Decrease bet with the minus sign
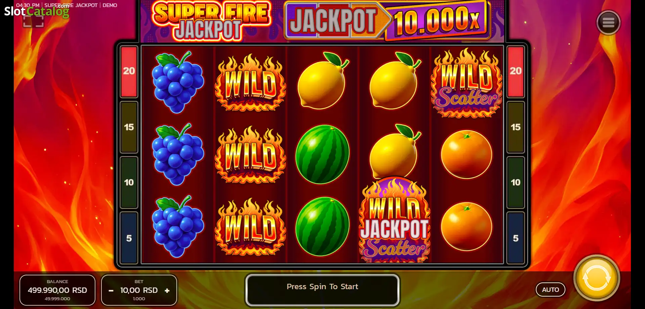The width and height of the screenshot is (645, 309). click(111, 291)
